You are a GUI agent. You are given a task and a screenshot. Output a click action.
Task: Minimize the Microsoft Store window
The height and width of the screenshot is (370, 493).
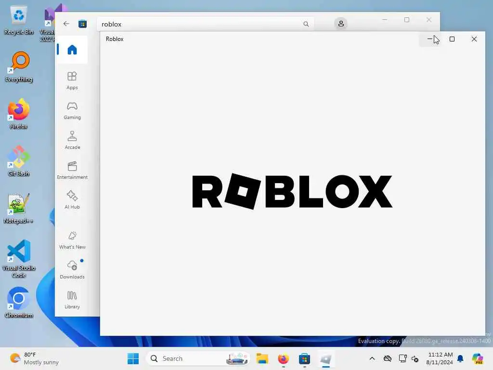[x=385, y=20]
